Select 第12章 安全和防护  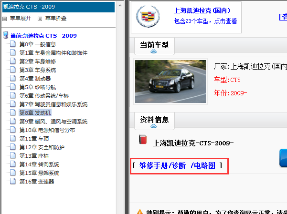tap(42, 147)
